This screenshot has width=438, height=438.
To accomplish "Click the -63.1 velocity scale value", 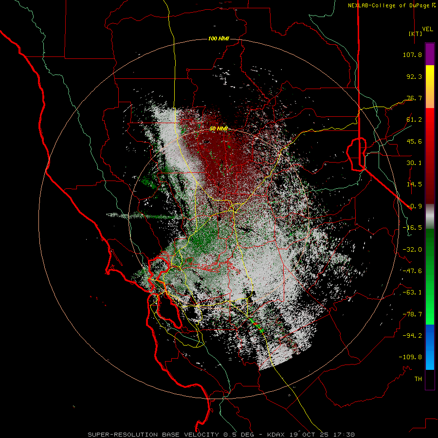I will [412, 292].
